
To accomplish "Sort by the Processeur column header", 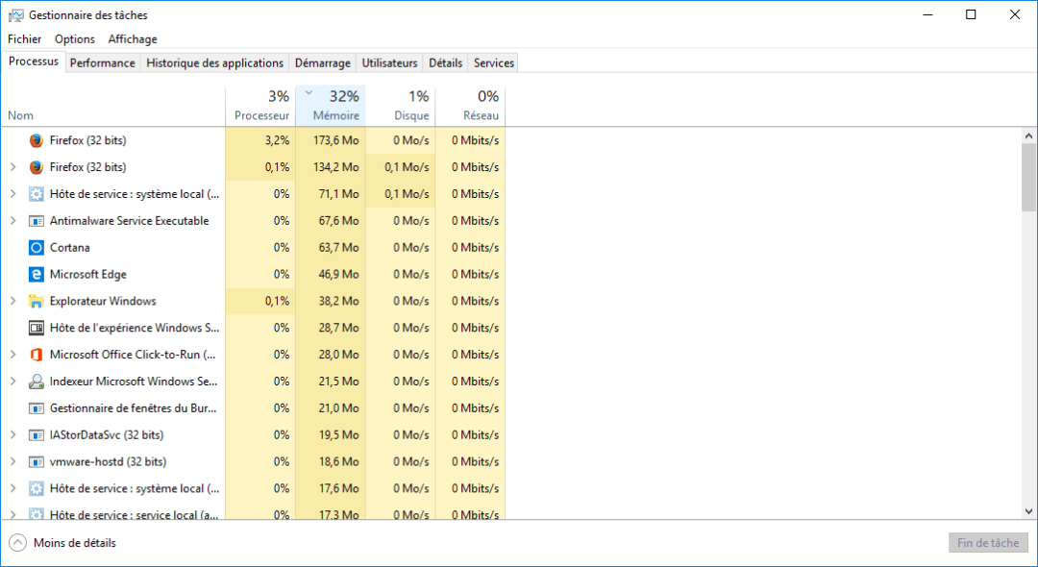I will [260, 106].
